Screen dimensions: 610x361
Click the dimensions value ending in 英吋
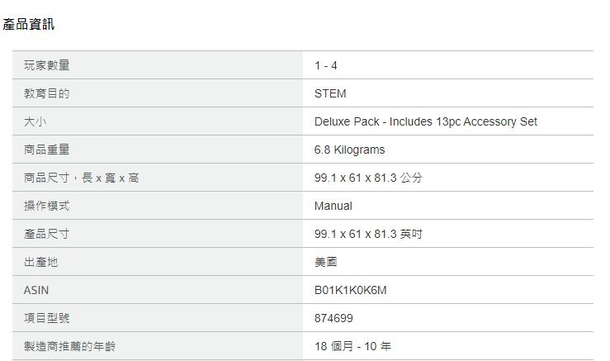pyautogui.click(x=367, y=234)
